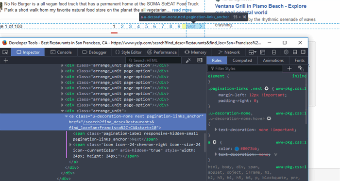Open the developer tools settings gear
This screenshot has width=340, height=181.
tap(286, 52)
